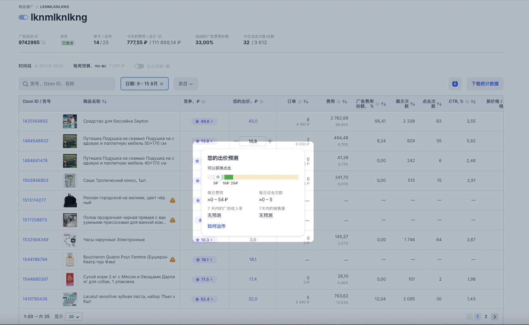Image resolution: width=529 pixels, height=325 pixels.
Task: Expand the category dropdown
Action: click(186, 84)
